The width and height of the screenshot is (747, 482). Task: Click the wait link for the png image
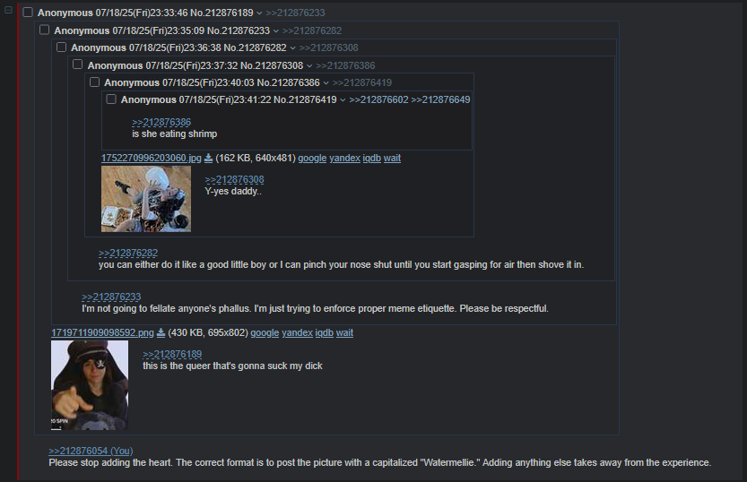tap(344, 332)
